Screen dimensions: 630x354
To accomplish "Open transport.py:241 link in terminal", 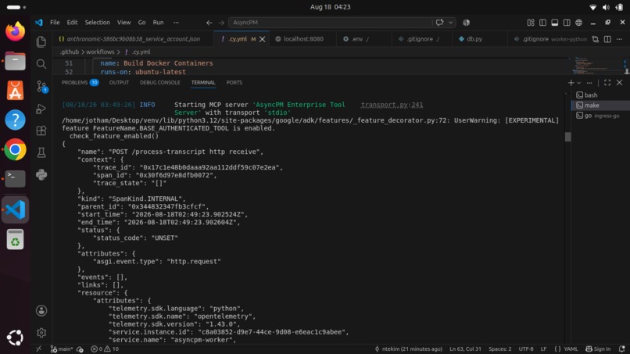I will click(392, 105).
